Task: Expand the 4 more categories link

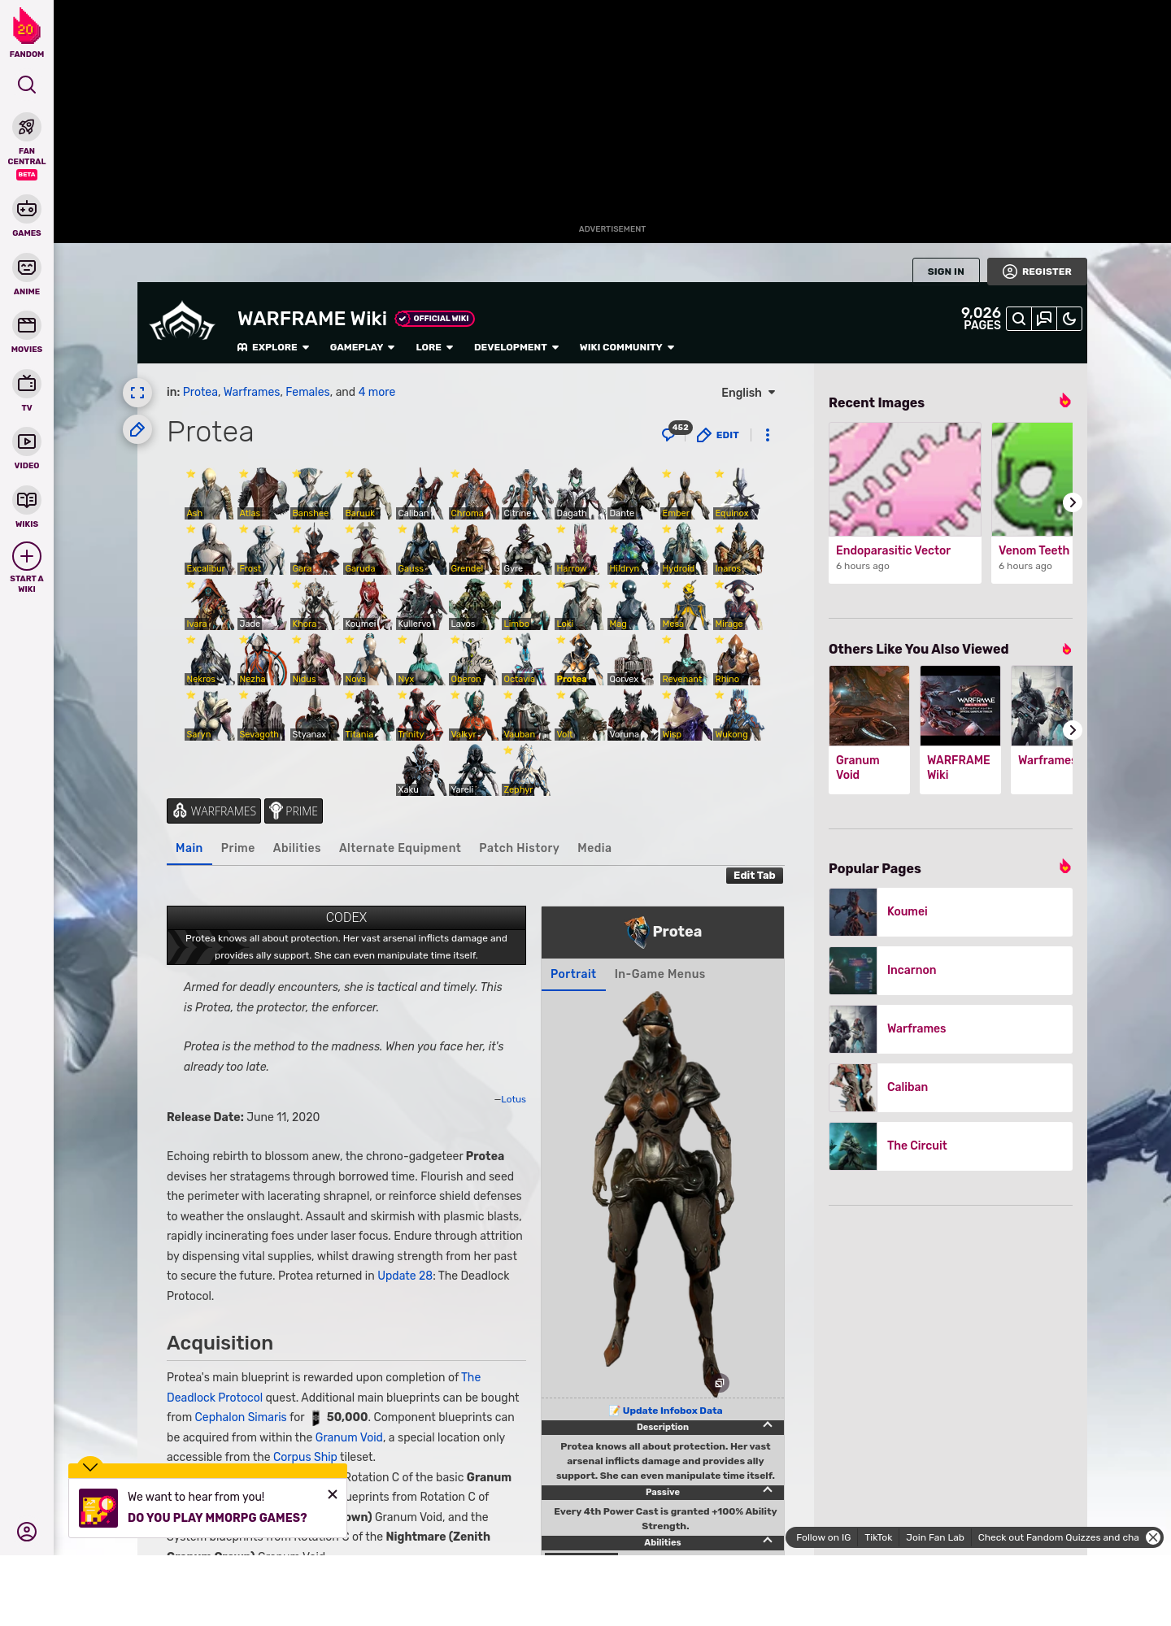Action: pyautogui.click(x=377, y=392)
